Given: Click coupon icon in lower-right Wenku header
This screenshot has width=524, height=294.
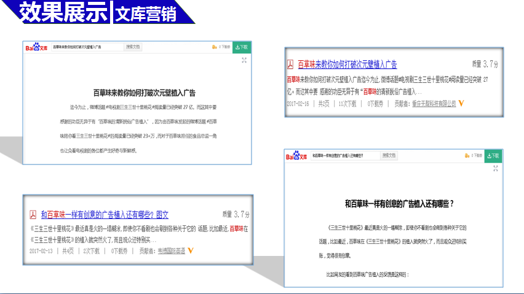Looking at the screenshot, I should 467,156.
